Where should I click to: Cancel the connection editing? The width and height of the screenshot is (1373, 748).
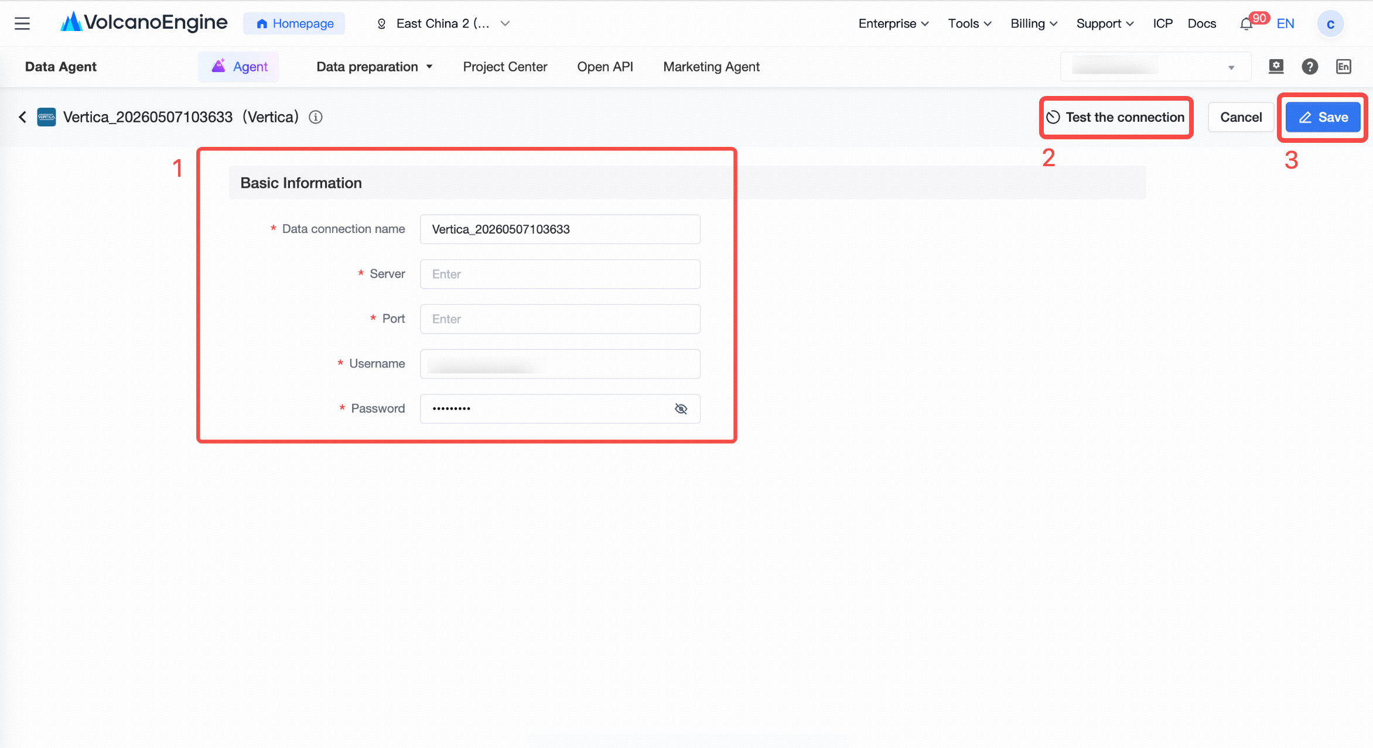click(x=1241, y=117)
